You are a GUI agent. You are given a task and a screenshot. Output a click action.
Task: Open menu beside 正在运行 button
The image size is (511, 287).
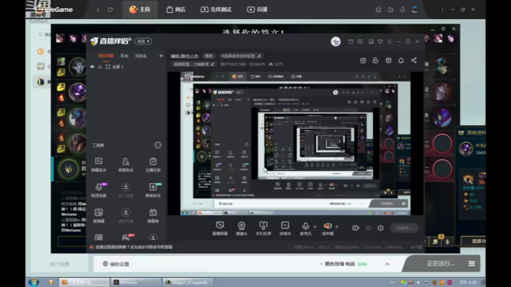point(471,263)
